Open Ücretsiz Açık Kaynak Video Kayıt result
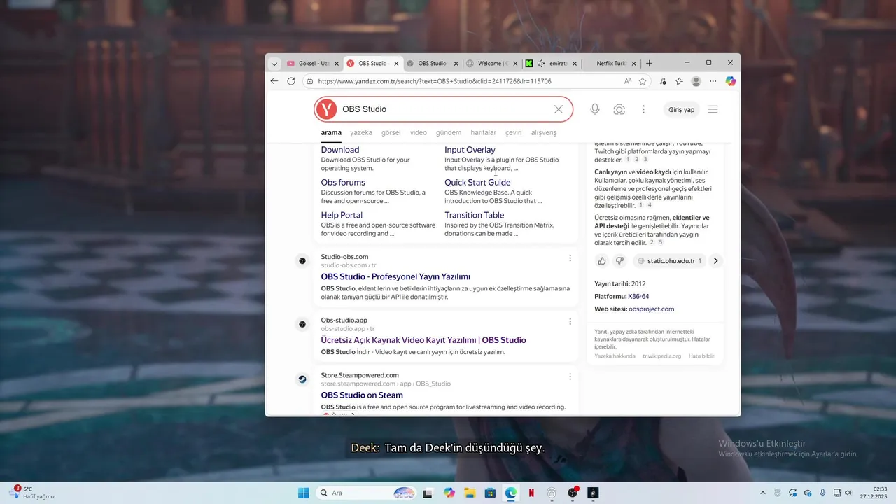Screen dimensions: 896x504 pyautogui.click(x=423, y=340)
